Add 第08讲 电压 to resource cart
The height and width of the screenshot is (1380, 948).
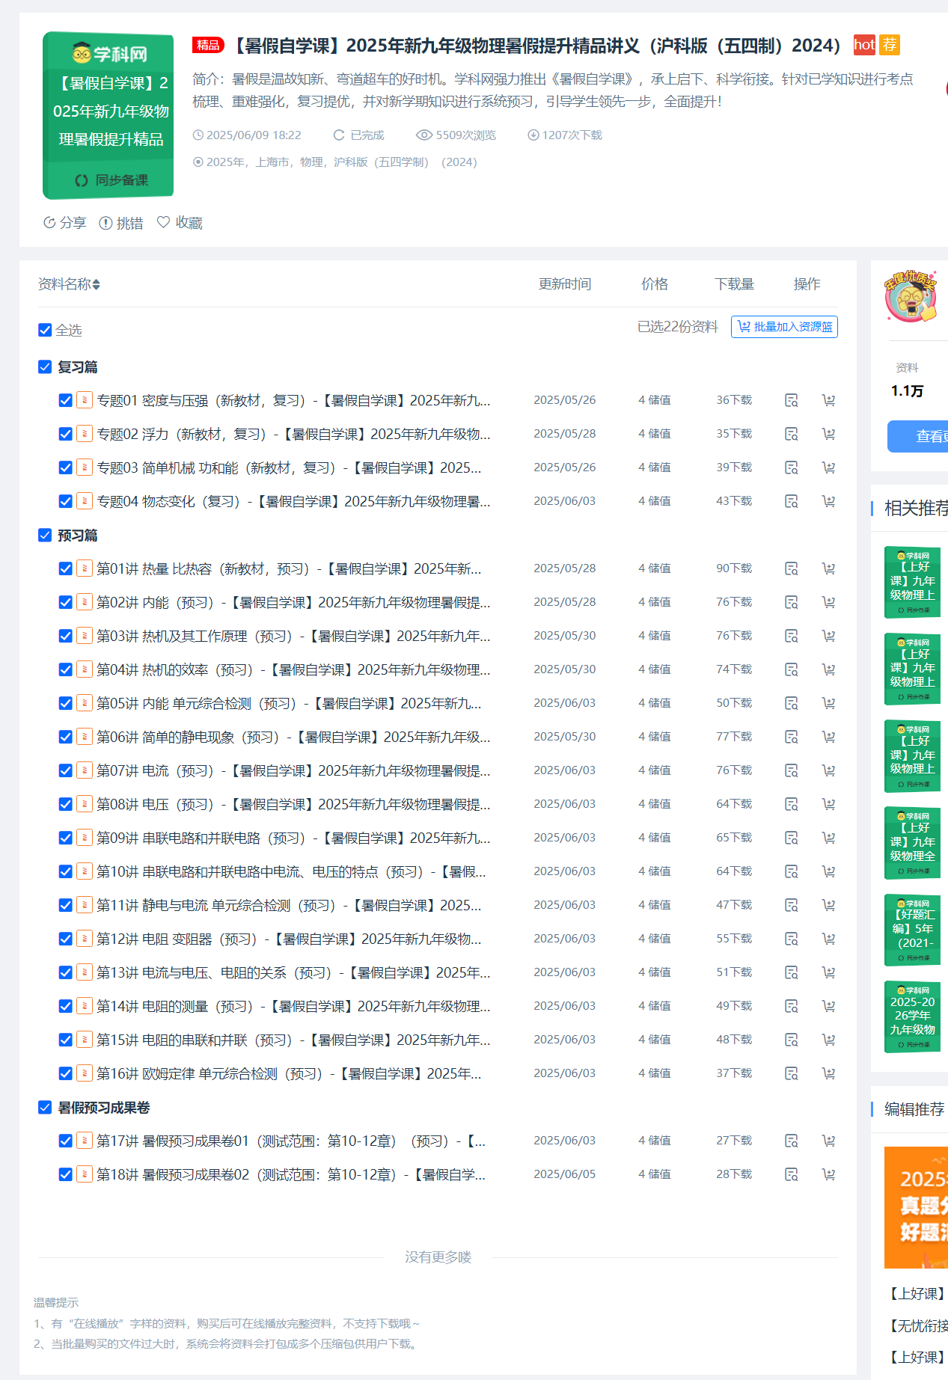tap(828, 804)
